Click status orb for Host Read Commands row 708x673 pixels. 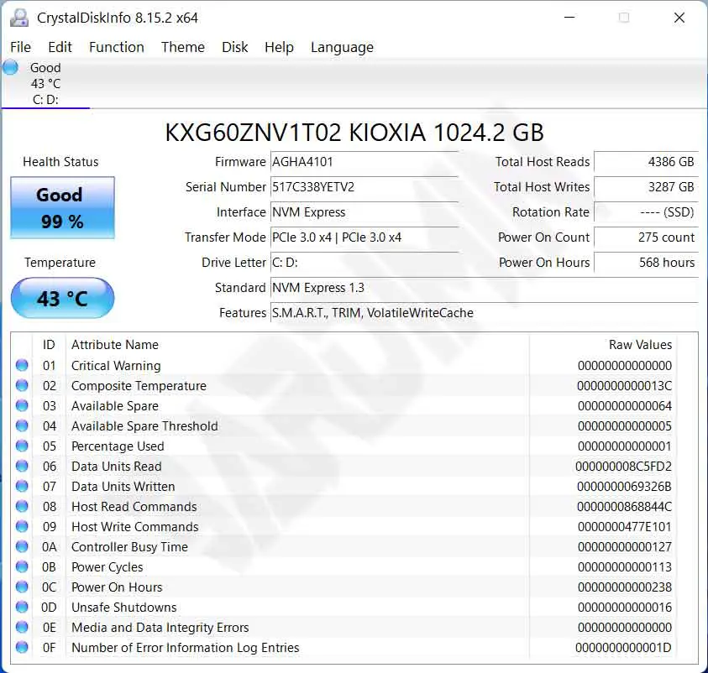pyautogui.click(x=22, y=507)
